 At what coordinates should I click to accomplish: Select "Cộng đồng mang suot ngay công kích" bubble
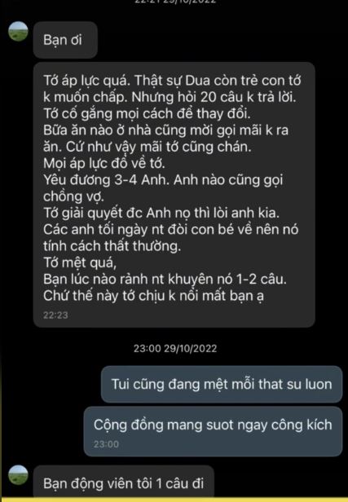click(x=213, y=431)
